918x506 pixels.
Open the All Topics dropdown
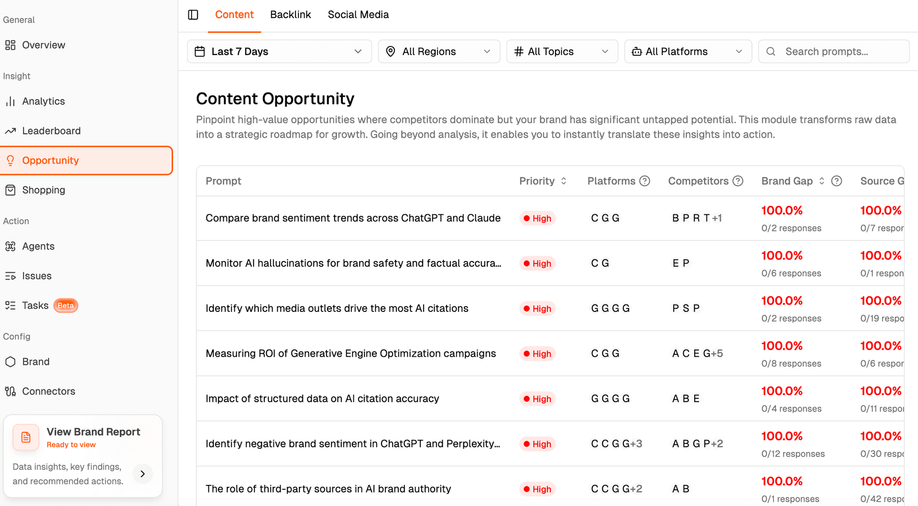pyautogui.click(x=562, y=52)
